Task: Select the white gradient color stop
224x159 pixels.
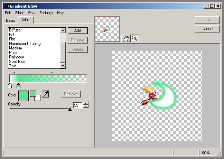Action: coord(10,85)
